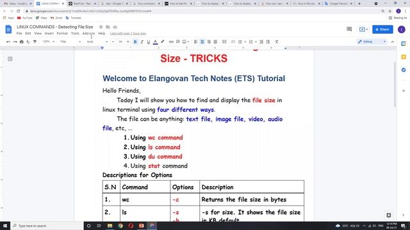
Task: Toggle Italic formatting
Action: pyautogui.click(x=142, y=42)
